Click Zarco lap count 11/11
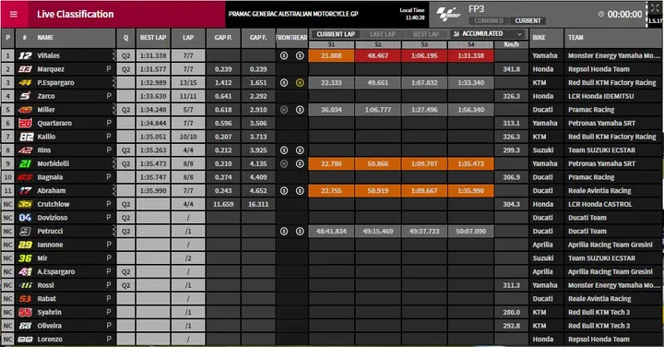The image size is (664, 347). coord(188,96)
